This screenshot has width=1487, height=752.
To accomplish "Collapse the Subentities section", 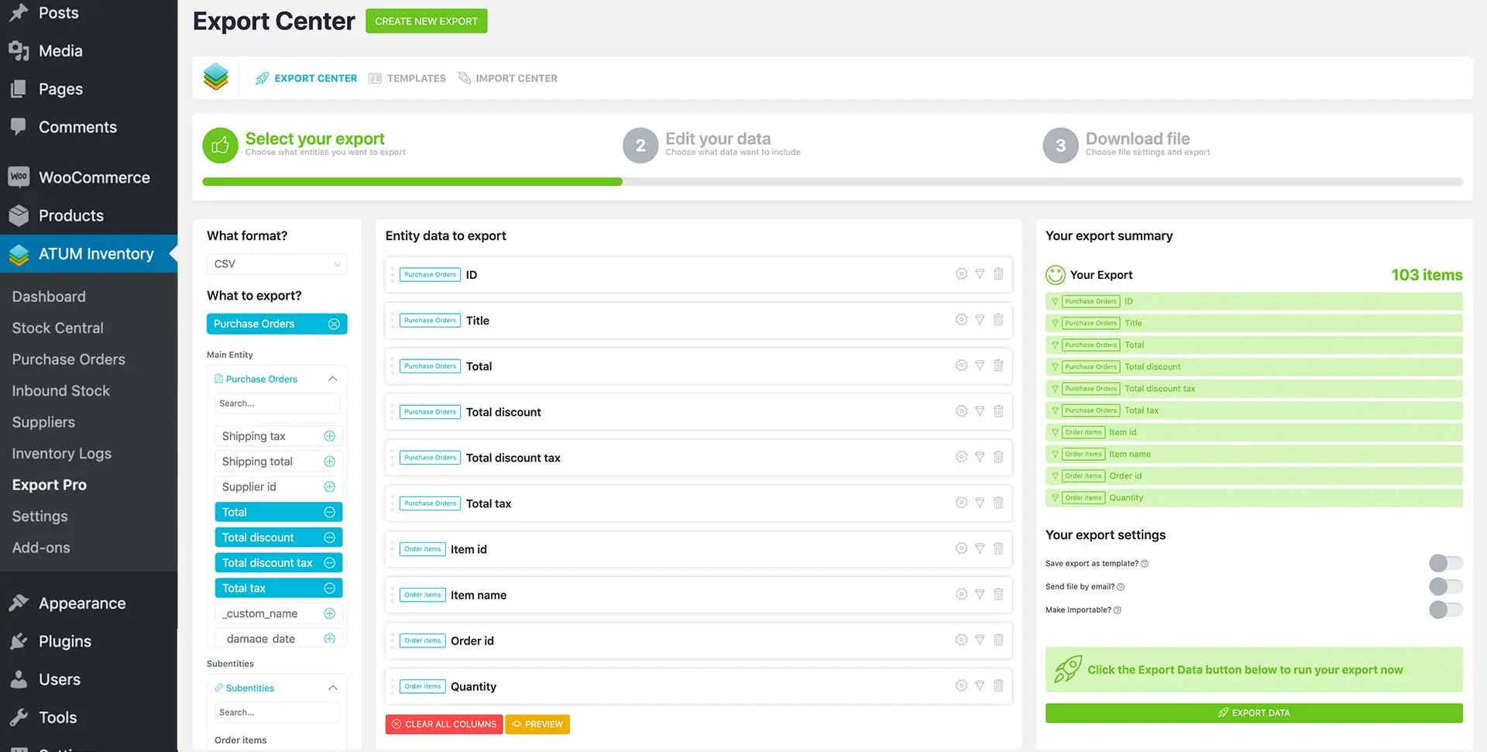I will pos(332,688).
